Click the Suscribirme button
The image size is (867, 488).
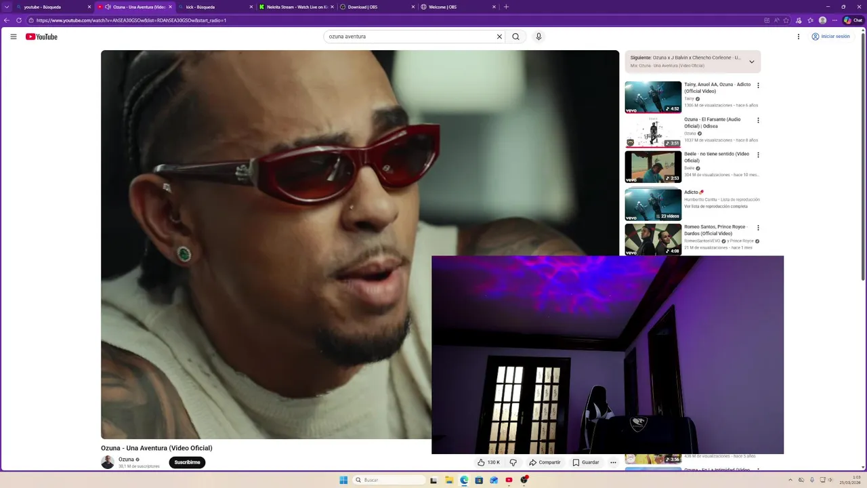pyautogui.click(x=187, y=462)
